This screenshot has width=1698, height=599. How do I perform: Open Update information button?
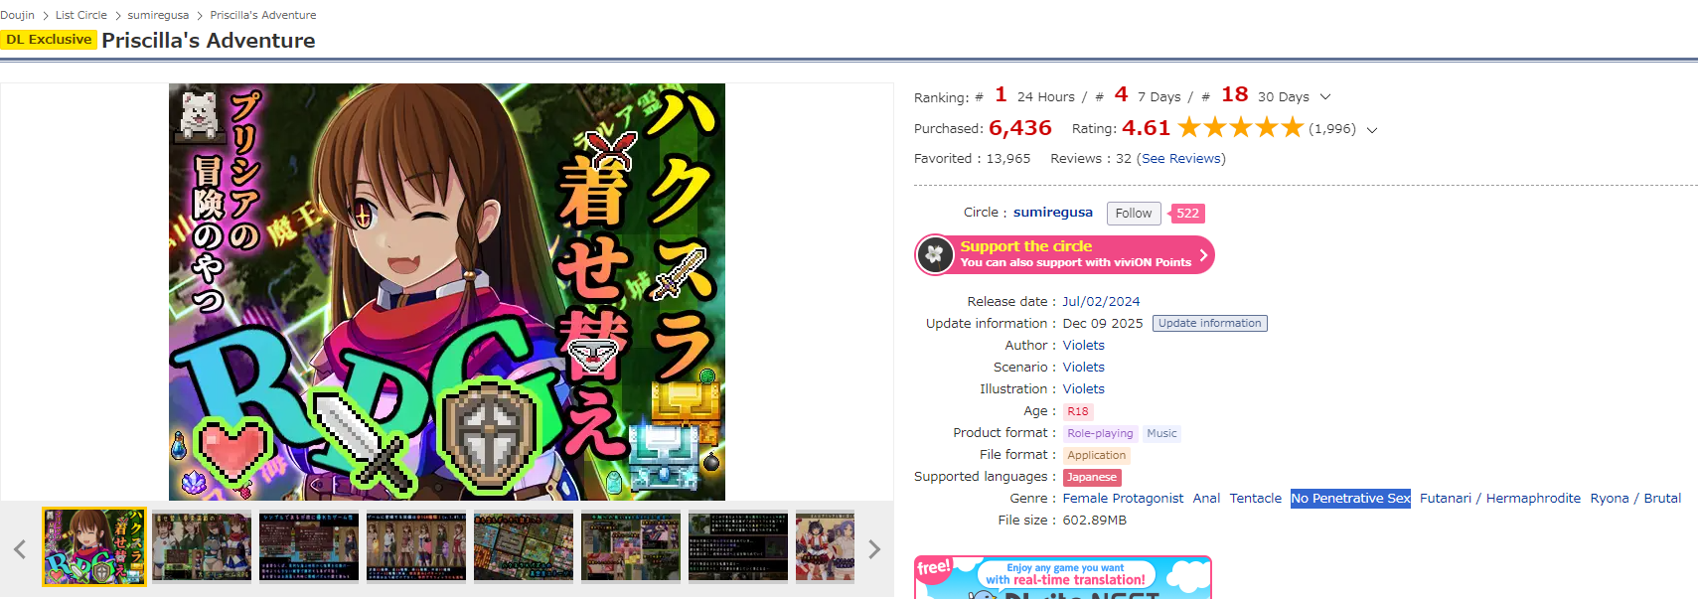coord(1210,324)
